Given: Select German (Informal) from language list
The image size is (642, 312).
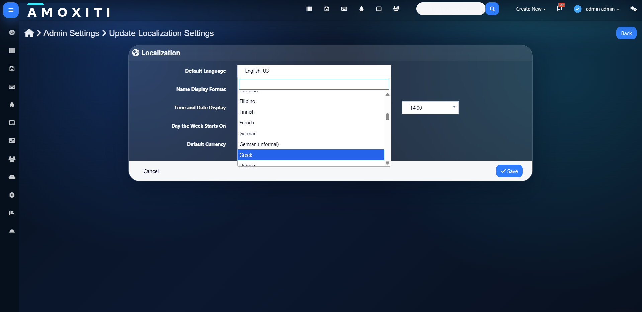Looking at the screenshot, I should [311, 144].
